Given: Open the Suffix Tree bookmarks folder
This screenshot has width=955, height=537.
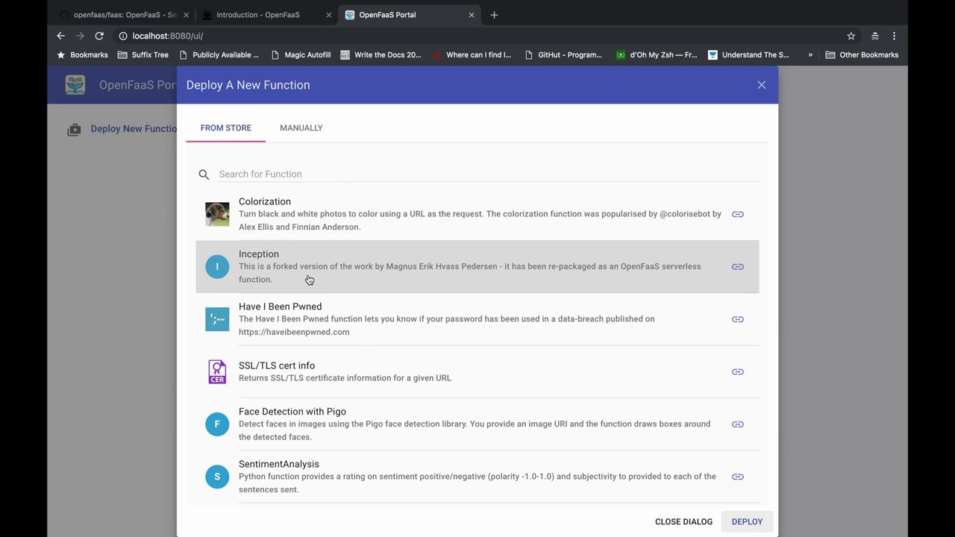Looking at the screenshot, I should [x=143, y=55].
